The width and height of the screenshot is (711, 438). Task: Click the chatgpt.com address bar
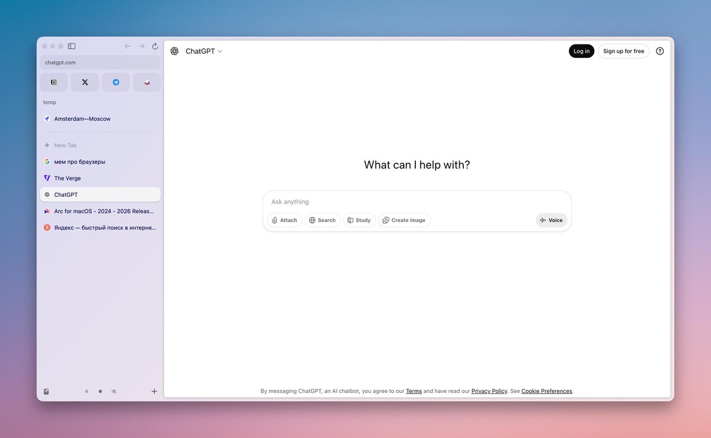pyautogui.click(x=100, y=62)
